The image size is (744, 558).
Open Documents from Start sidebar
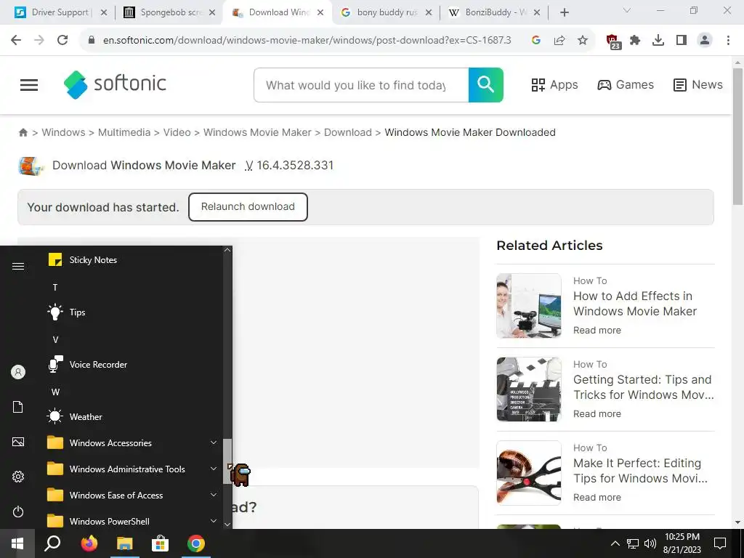18,407
